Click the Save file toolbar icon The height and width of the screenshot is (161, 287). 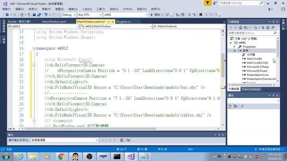pos(34,15)
